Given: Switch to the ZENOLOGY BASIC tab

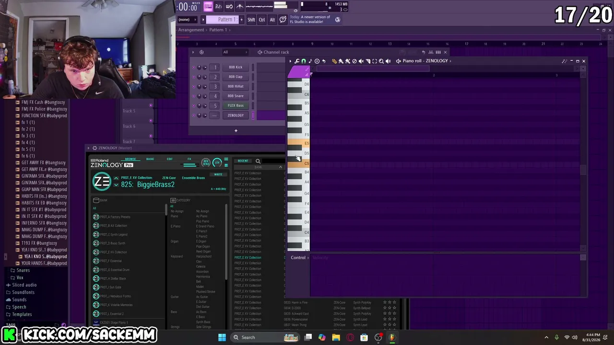Looking at the screenshot, I should tap(150, 159).
